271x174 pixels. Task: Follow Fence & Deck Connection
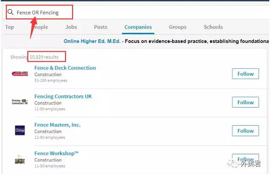pyautogui.click(x=245, y=74)
